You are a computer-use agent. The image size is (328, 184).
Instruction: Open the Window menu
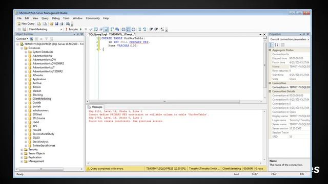[77, 18]
